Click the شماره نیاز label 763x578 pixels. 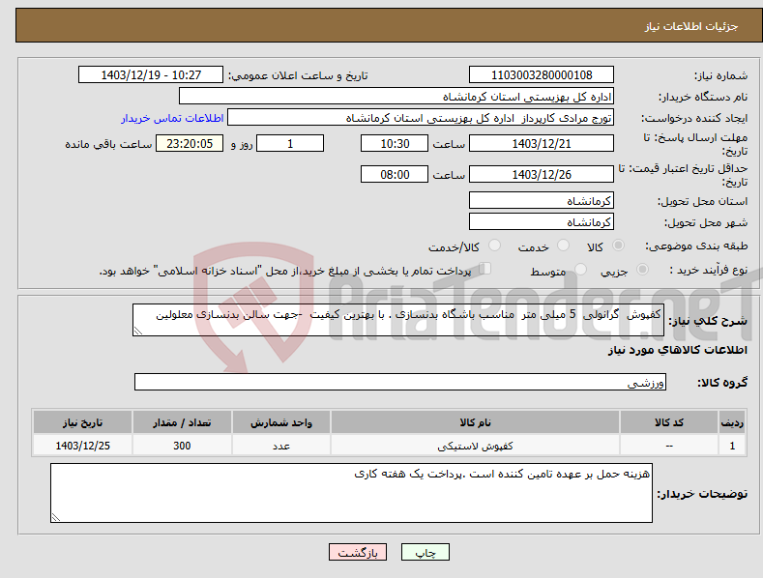tap(720, 75)
